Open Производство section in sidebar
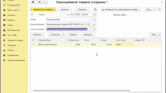 click(13, 30)
